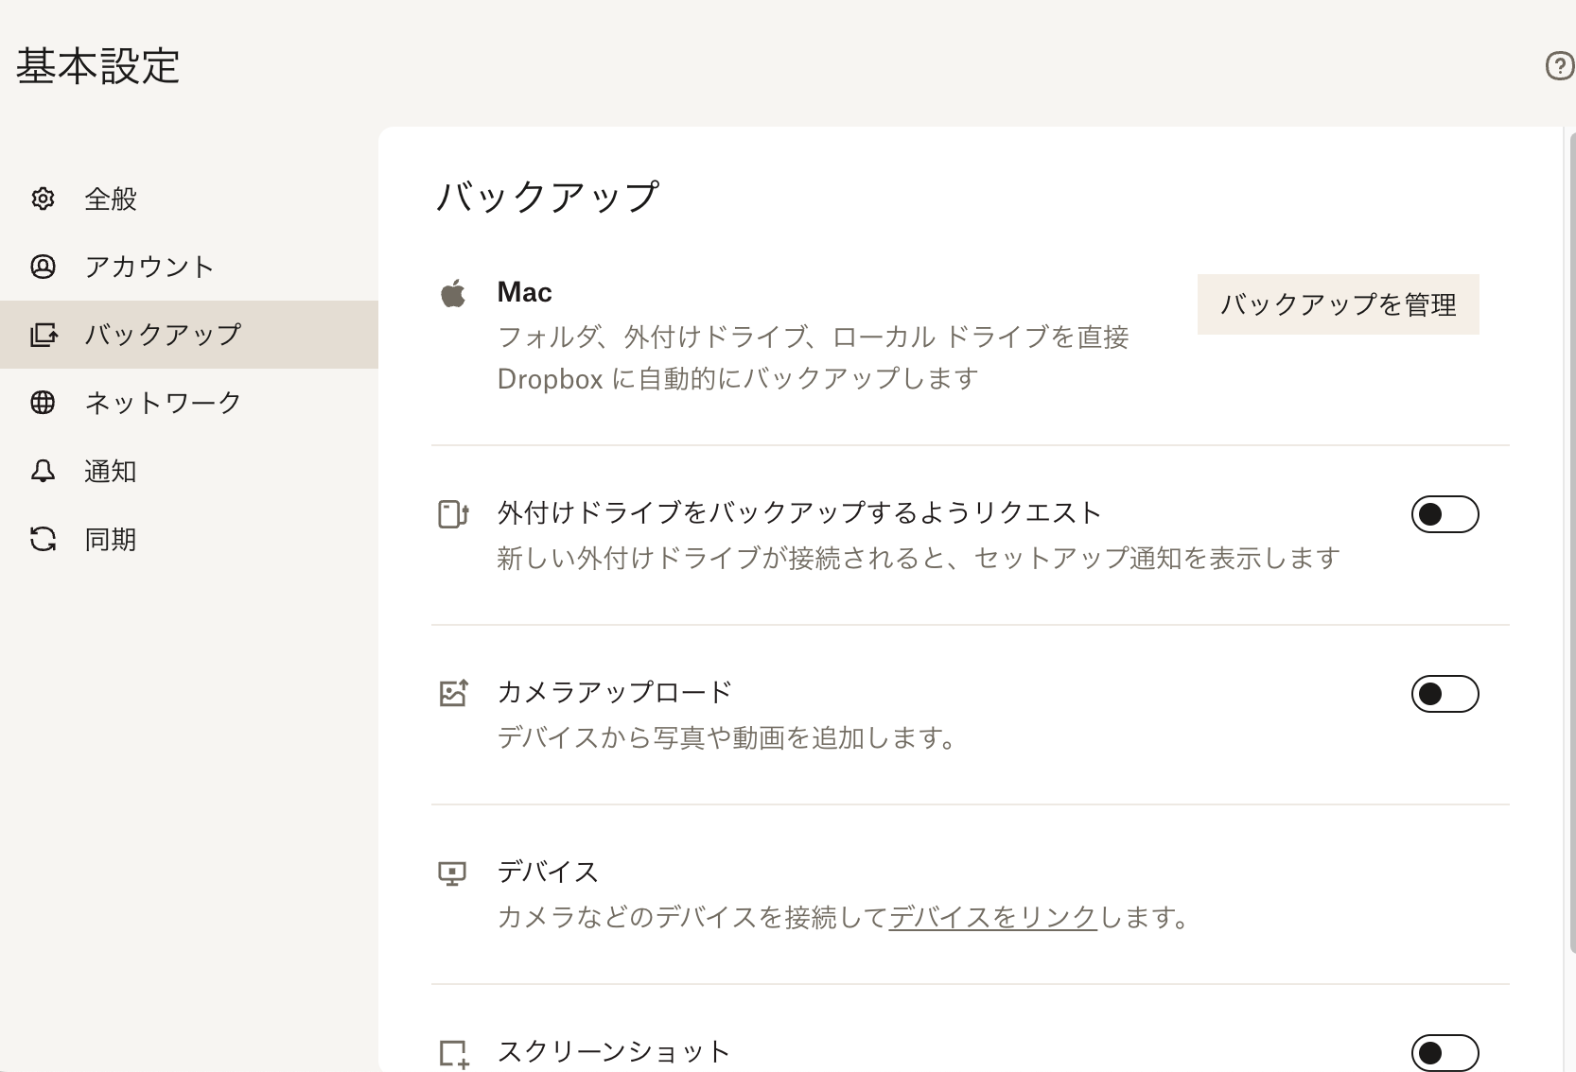This screenshot has width=1576, height=1072.
Task: Click the gear icon beside 全般
Action: click(43, 199)
